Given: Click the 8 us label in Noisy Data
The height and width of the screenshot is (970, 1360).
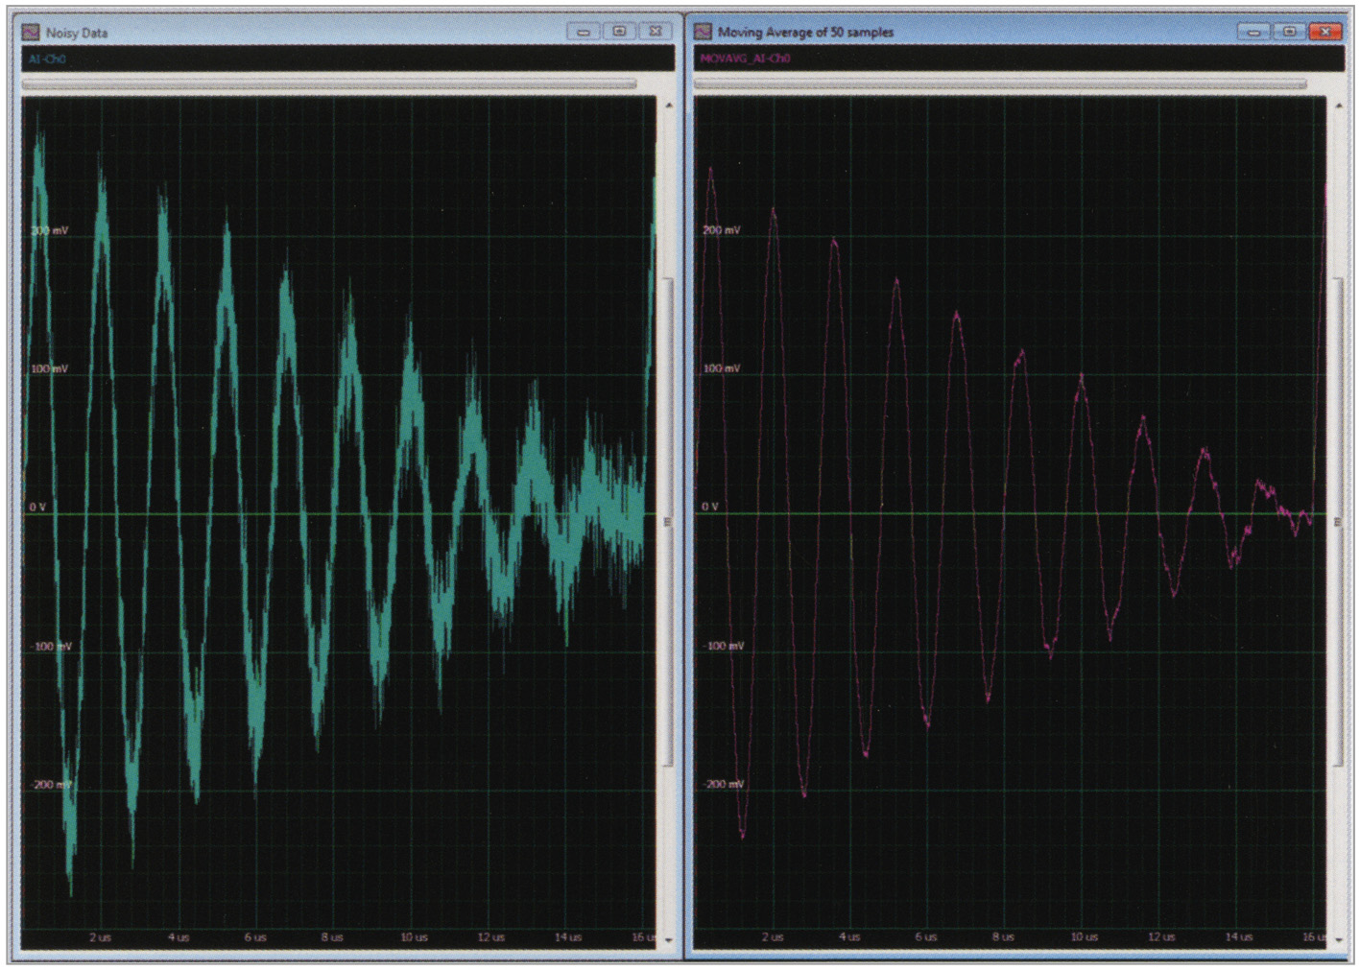Looking at the screenshot, I should (331, 936).
